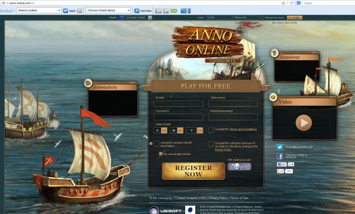Viewport: 355px width, 214px height.
Task: Open the Contact footer link
Action: pyautogui.click(x=180, y=198)
